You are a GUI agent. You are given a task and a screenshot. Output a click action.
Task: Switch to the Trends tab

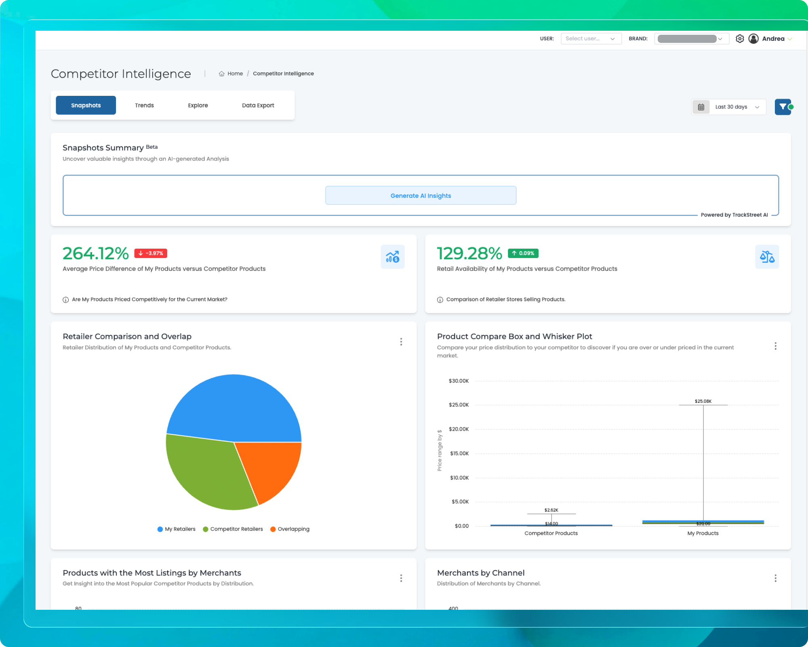pyautogui.click(x=144, y=105)
